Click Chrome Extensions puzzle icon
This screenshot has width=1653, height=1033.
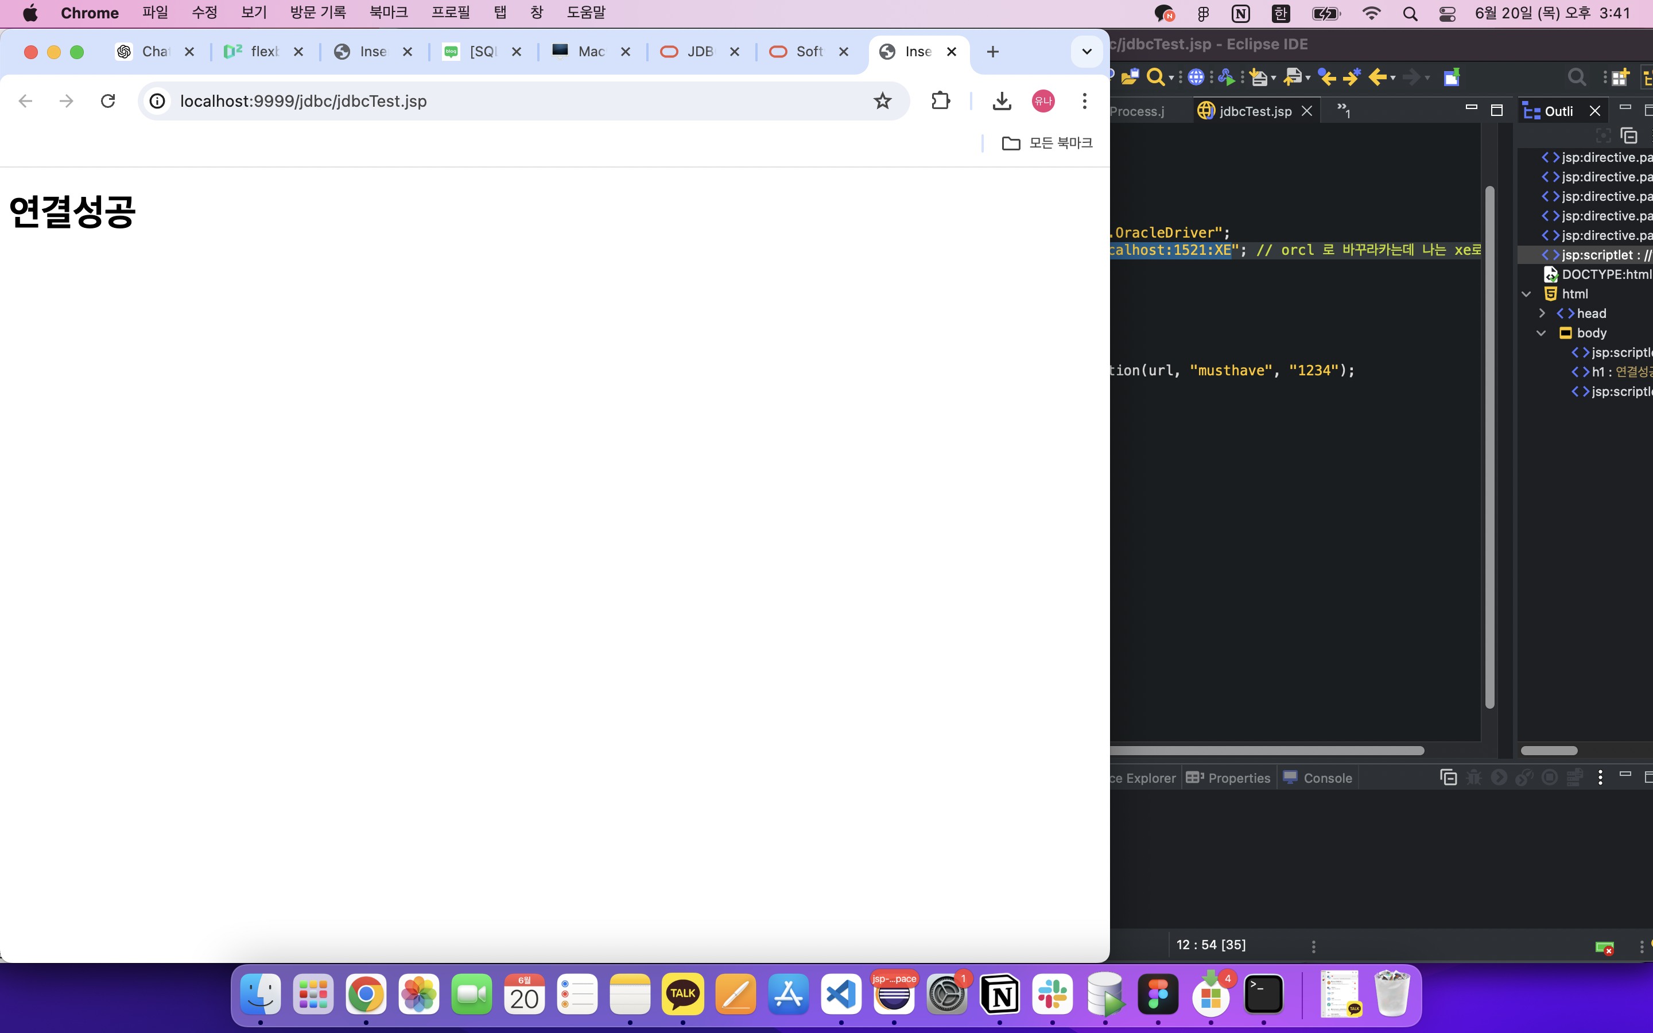point(941,101)
